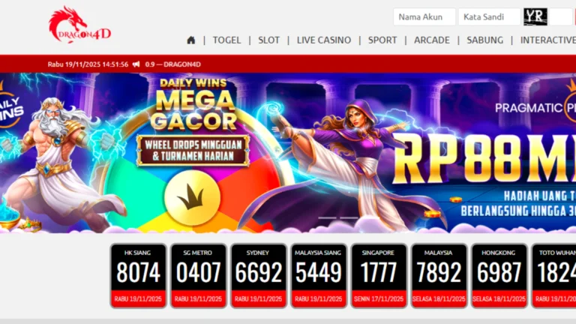Open the ARCADE menu item

click(x=432, y=40)
